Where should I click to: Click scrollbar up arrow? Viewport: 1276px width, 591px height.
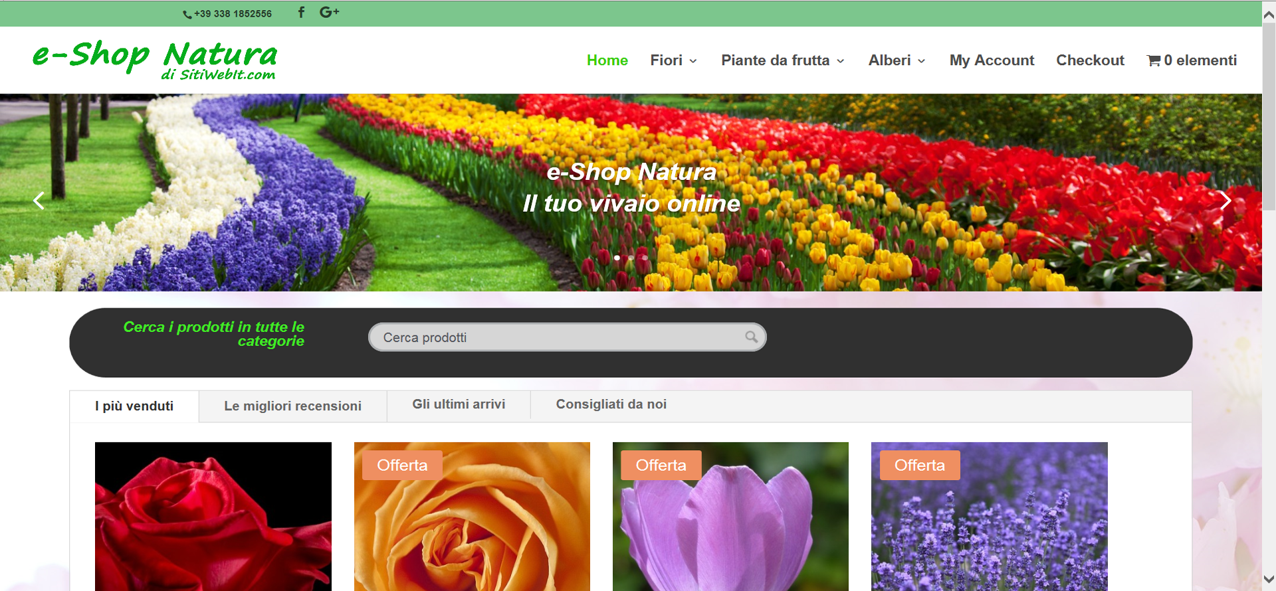coord(1269,14)
